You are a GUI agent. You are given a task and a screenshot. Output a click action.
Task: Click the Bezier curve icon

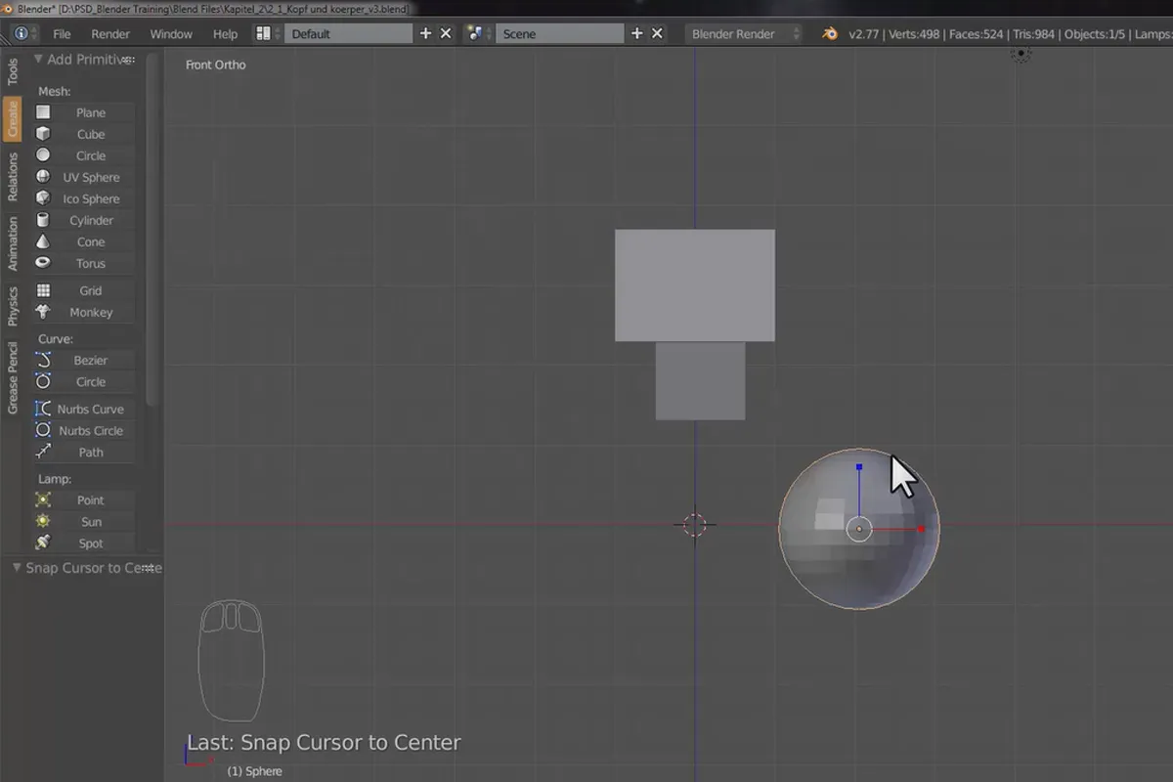(43, 360)
